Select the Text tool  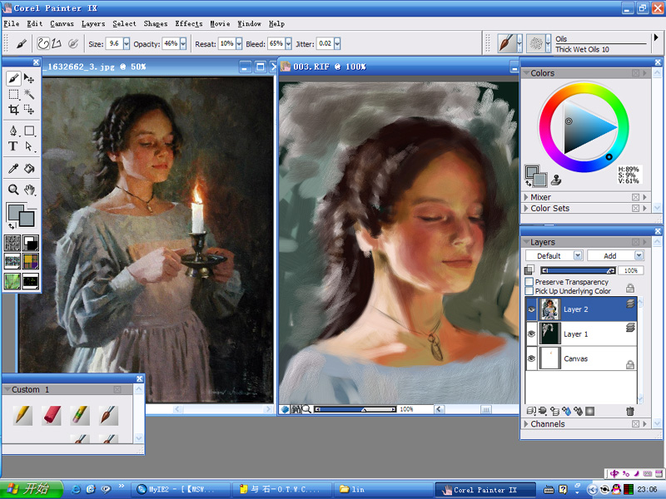(13, 146)
